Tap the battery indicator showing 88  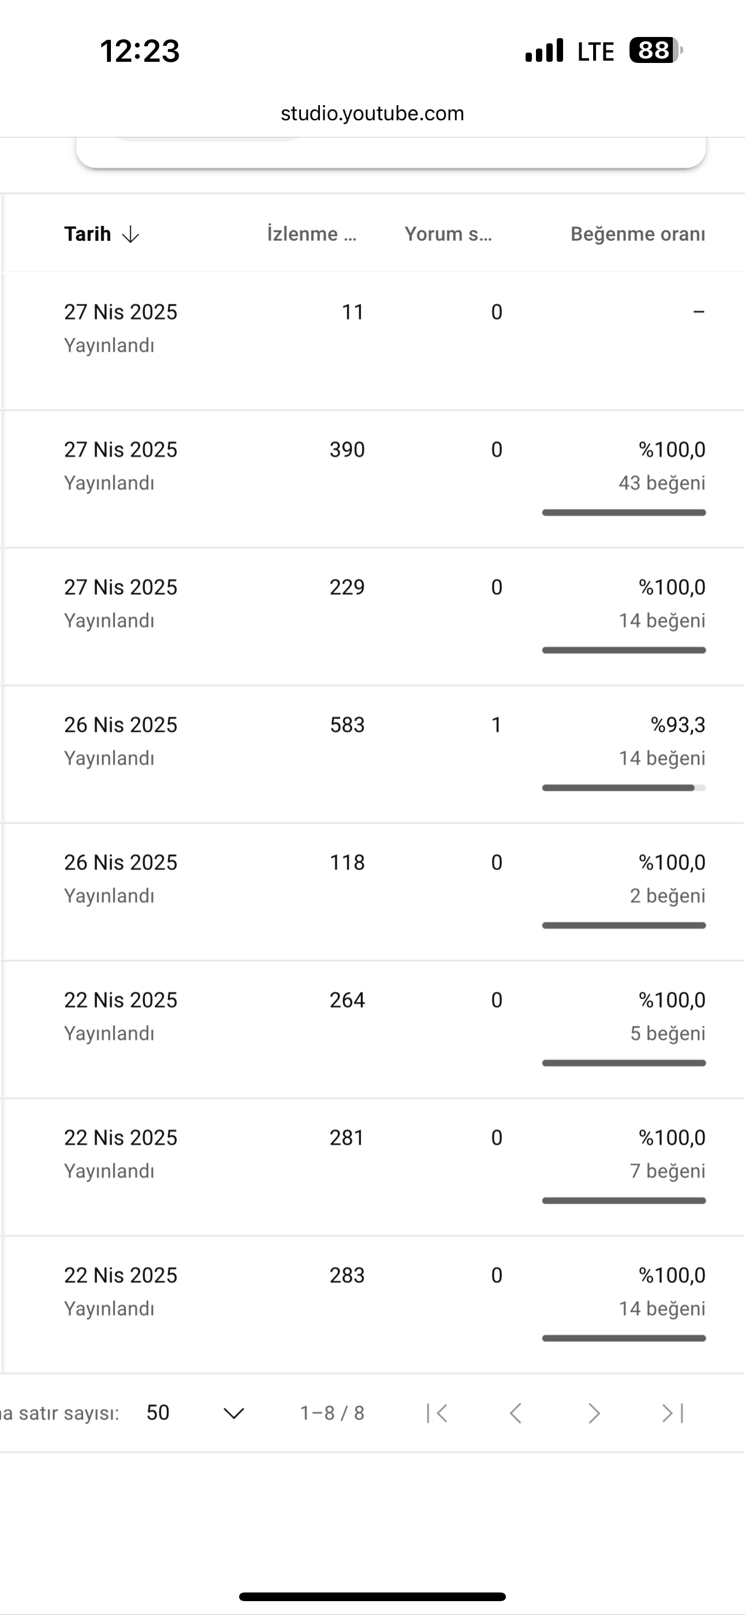pos(656,50)
